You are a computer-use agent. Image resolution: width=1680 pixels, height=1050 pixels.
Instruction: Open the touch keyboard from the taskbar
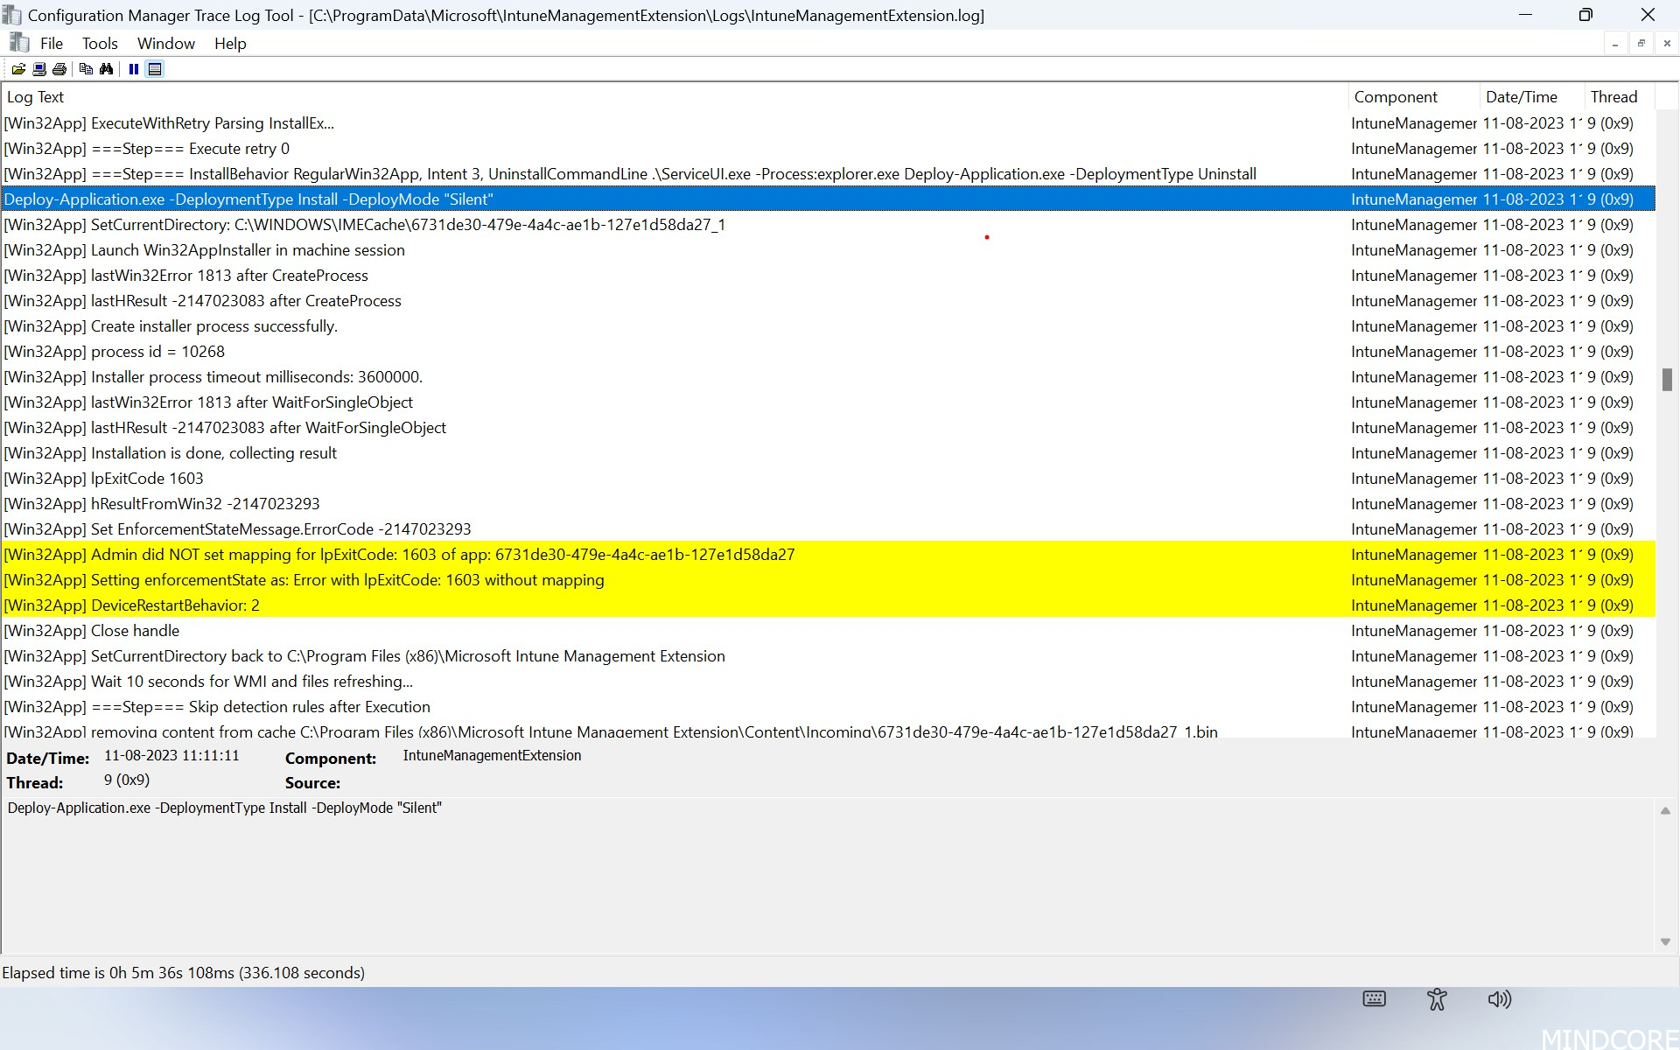(1374, 998)
